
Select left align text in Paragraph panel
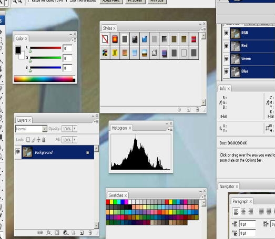(x=236, y=212)
